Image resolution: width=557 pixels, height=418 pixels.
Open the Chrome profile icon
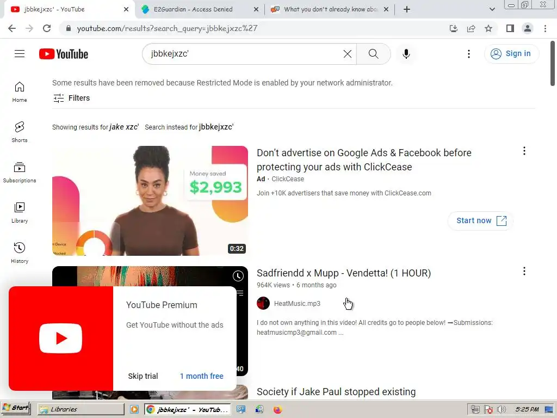point(528,28)
